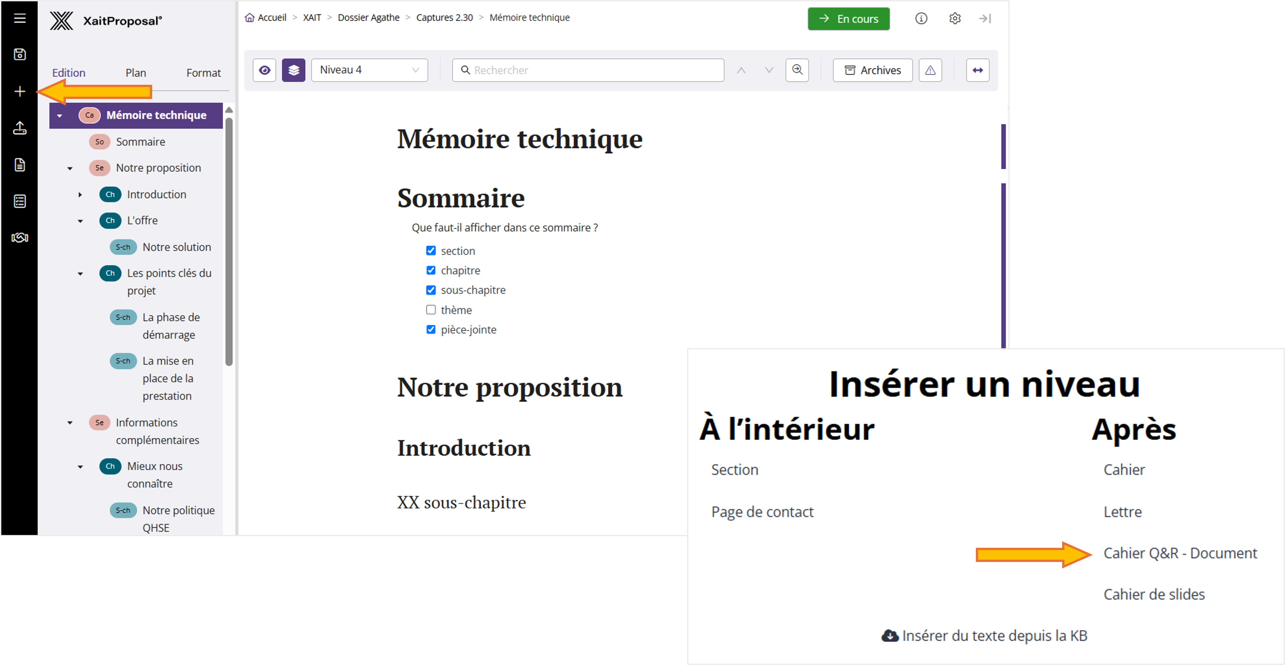Switch to the Format tab
The width and height of the screenshot is (1285, 665).
[203, 73]
